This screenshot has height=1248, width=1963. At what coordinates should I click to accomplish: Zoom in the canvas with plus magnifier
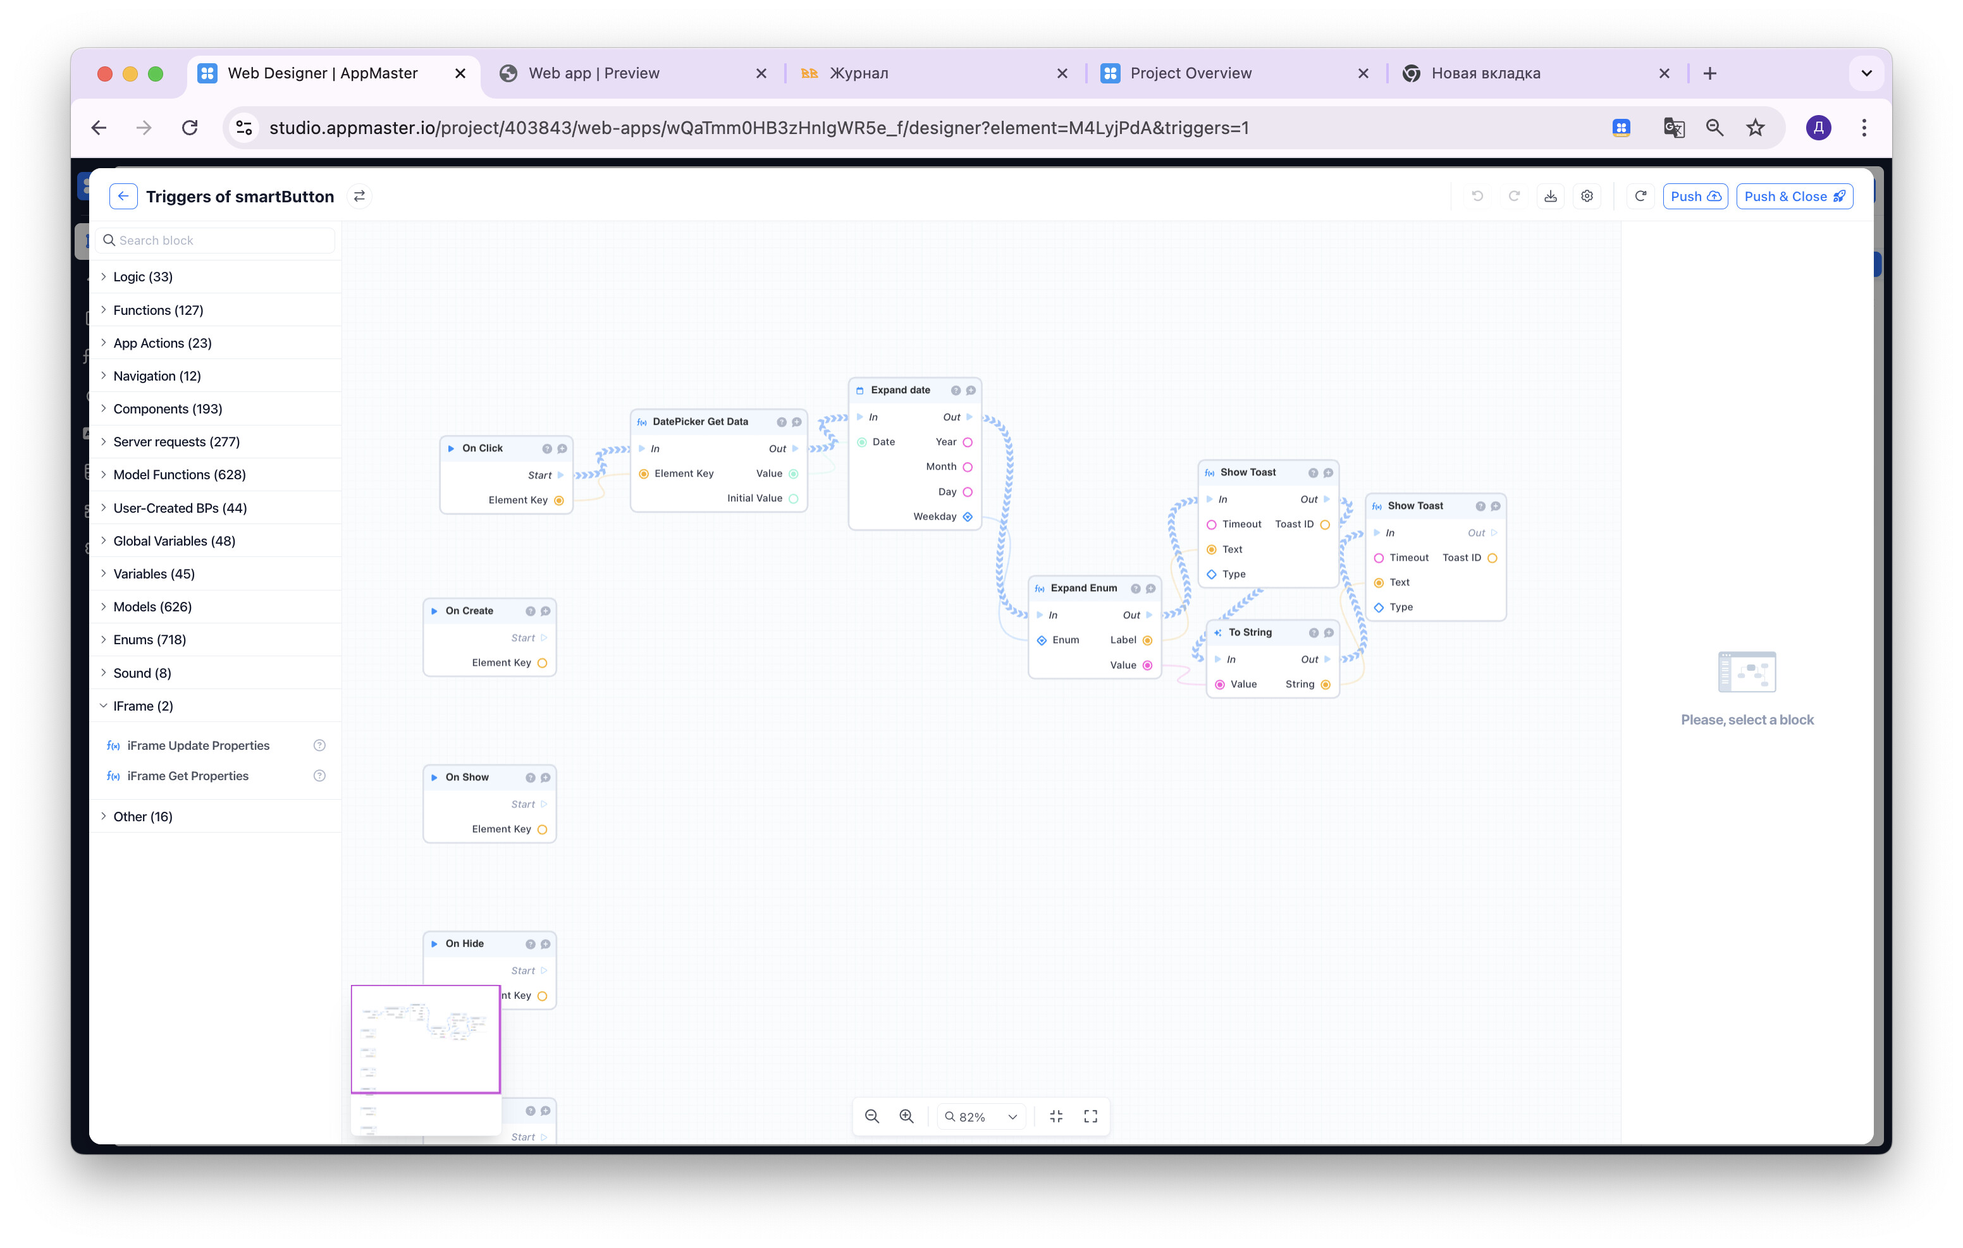point(906,1116)
